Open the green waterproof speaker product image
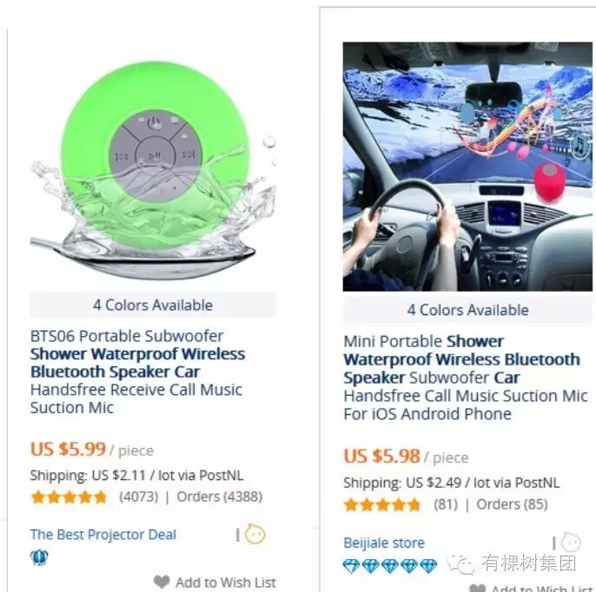The height and width of the screenshot is (592, 596). (153, 169)
